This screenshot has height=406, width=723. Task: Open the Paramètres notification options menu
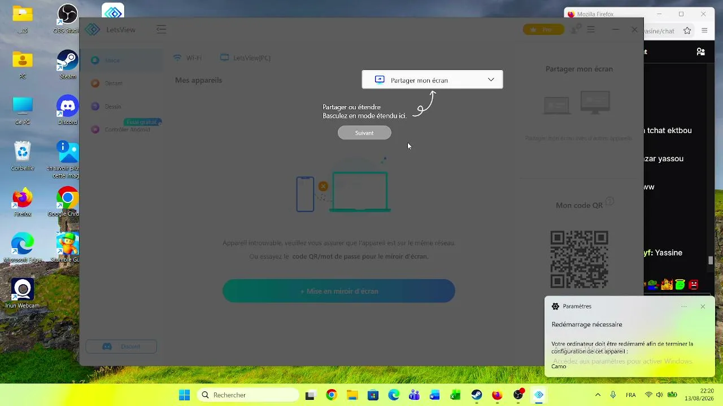click(x=684, y=307)
